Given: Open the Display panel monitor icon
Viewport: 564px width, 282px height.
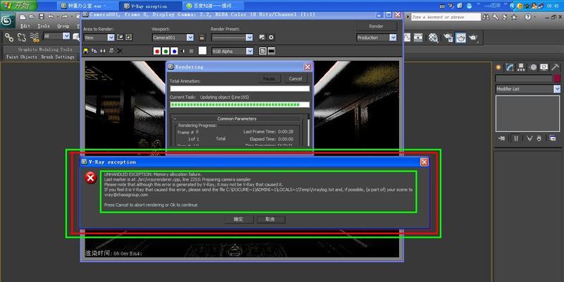Looking at the screenshot, I should click(544, 67).
